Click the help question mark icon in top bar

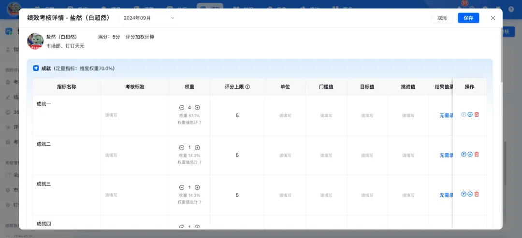[511, 9]
